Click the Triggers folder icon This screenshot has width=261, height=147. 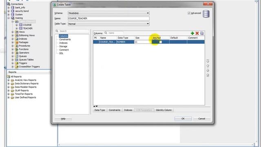pyautogui.click(x=17, y=63)
